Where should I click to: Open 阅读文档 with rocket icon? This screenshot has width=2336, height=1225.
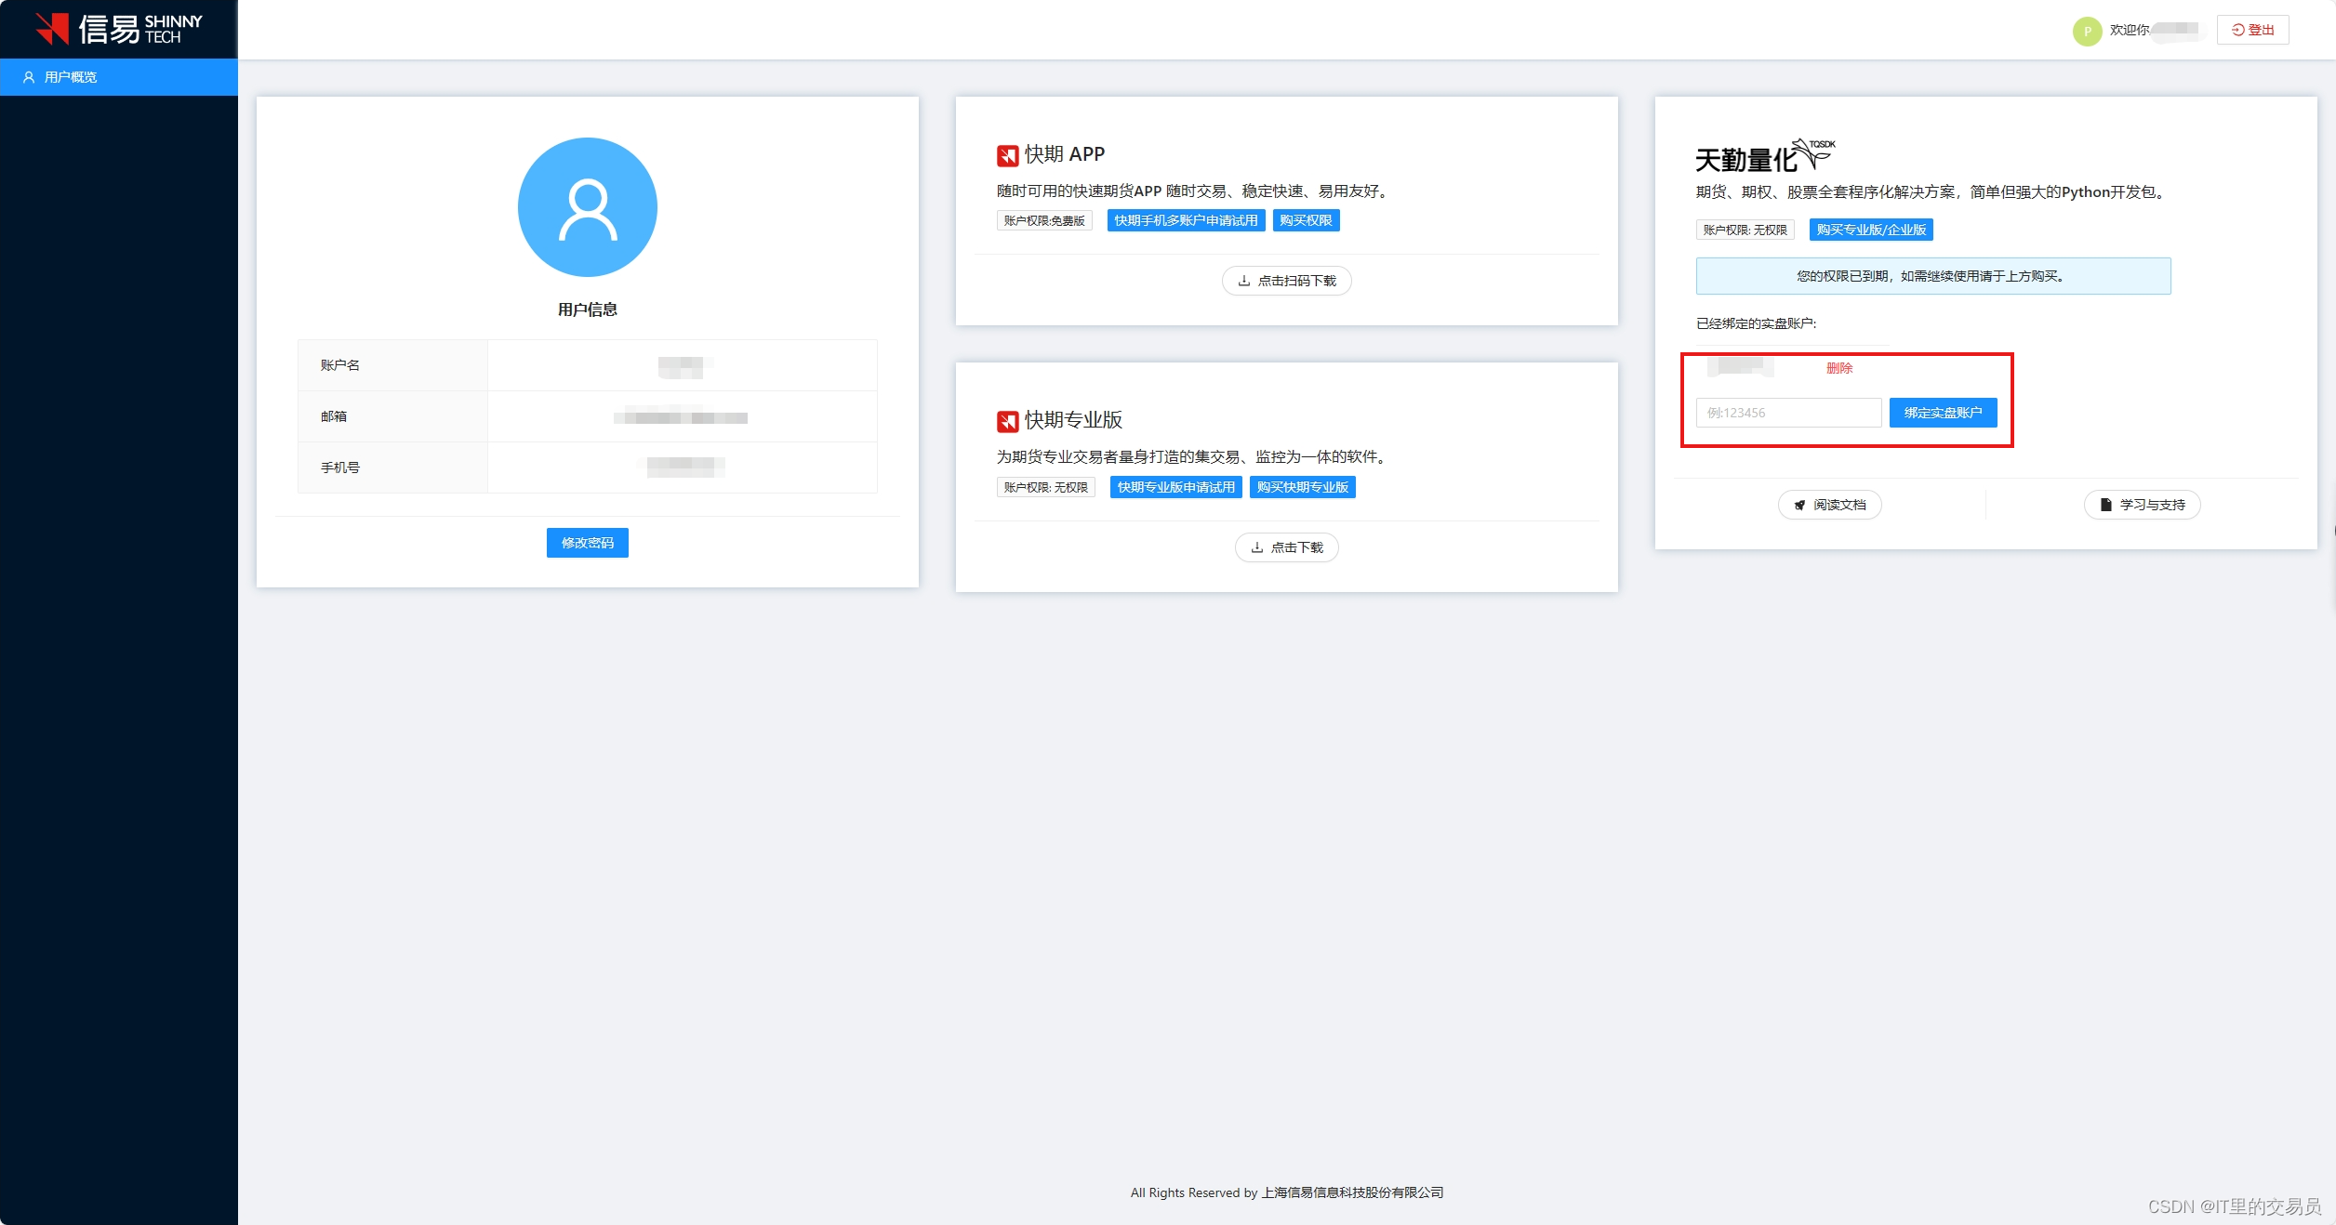pyautogui.click(x=1829, y=505)
